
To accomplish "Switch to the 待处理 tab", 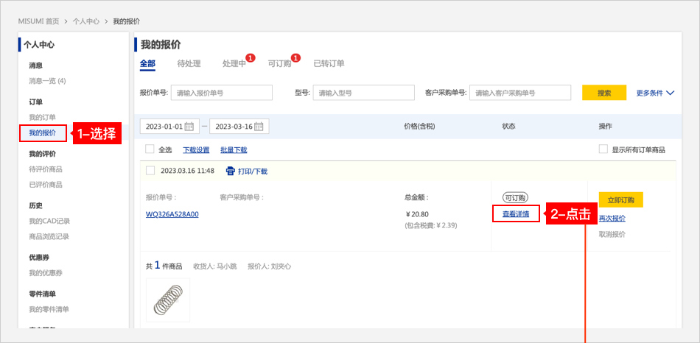I will [189, 64].
